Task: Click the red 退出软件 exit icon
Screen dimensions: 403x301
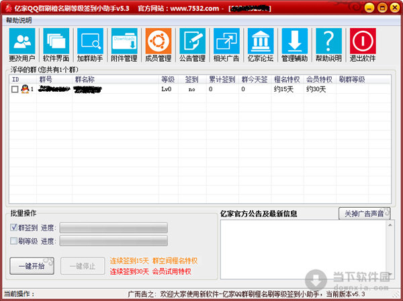Action: click(363, 45)
